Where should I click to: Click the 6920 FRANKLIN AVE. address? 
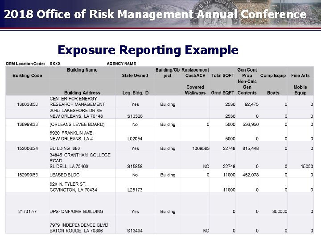(x=71, y=136)
